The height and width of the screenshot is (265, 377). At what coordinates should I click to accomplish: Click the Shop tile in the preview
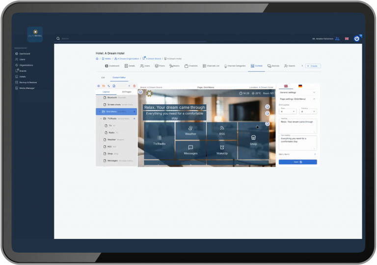(253, 140)
